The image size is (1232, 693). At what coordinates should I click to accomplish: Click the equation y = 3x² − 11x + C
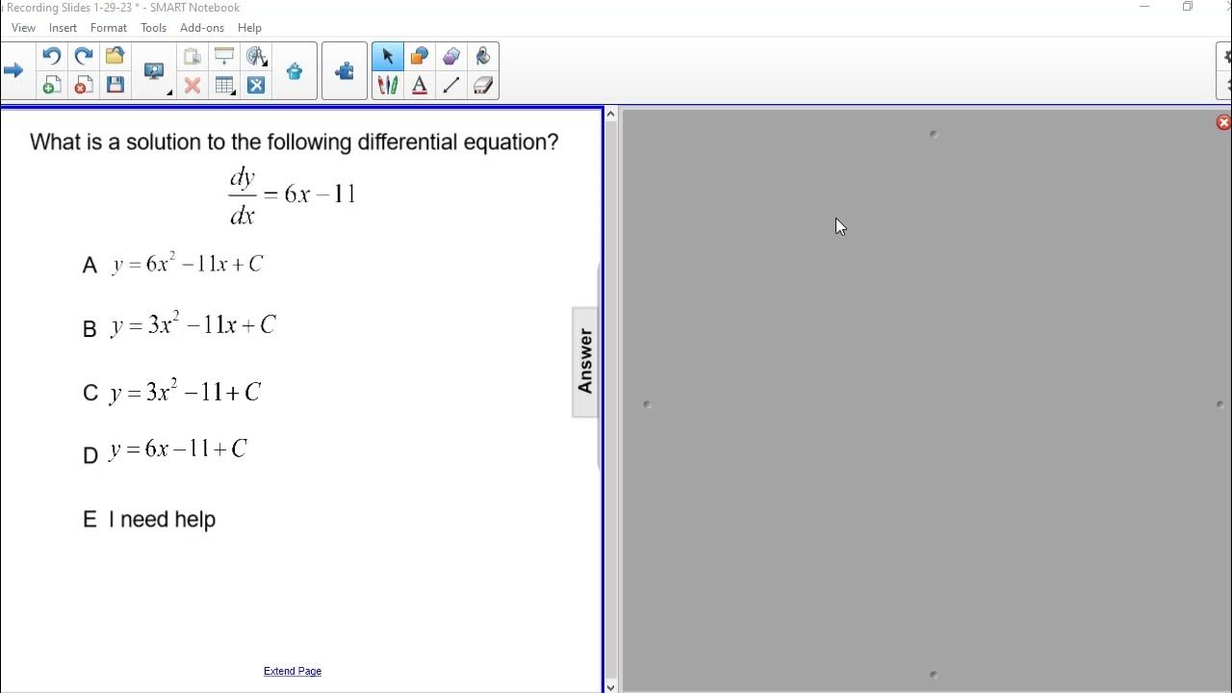pyautogui.click(x=192, y=324)
